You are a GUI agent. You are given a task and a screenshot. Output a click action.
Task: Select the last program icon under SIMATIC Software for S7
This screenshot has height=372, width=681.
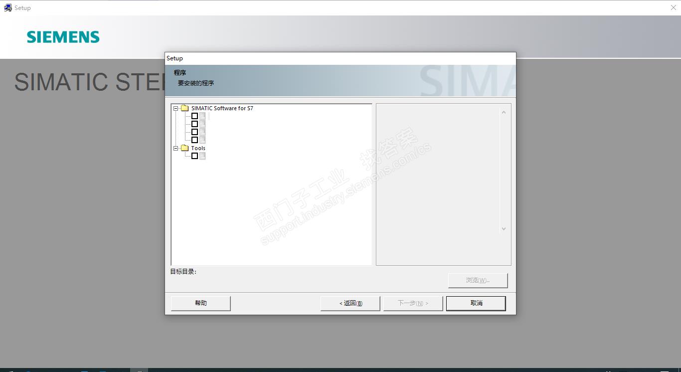click(x=202, y=140)
